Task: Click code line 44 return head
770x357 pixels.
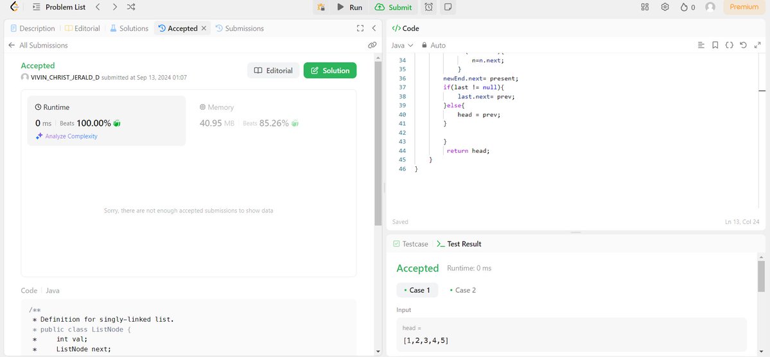Action: point(468,151)
